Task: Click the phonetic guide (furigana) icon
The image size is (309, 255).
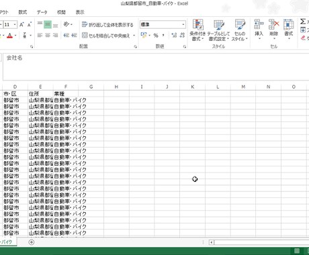Action: (25, 36)
